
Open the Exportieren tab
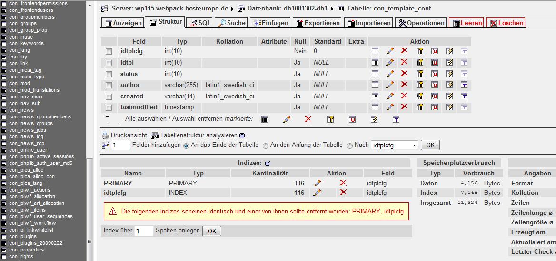pos(317,23)
